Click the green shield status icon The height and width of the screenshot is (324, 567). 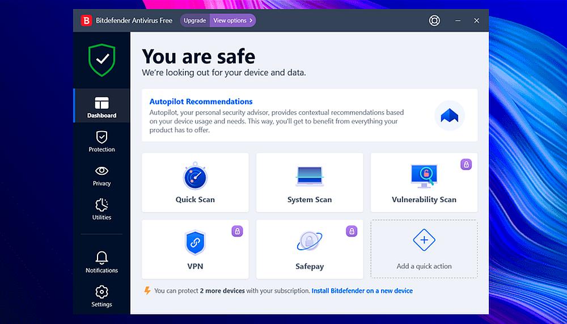coord(102,60)
